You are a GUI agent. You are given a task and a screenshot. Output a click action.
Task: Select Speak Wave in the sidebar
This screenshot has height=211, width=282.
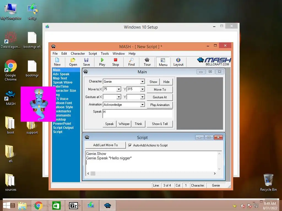click(63, 82)
